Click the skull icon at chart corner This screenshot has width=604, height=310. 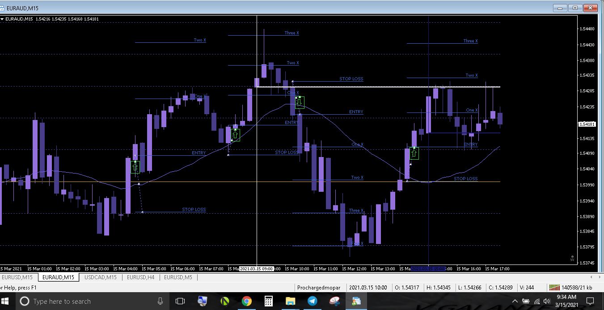pyautogui.click(x=572, y=258)
